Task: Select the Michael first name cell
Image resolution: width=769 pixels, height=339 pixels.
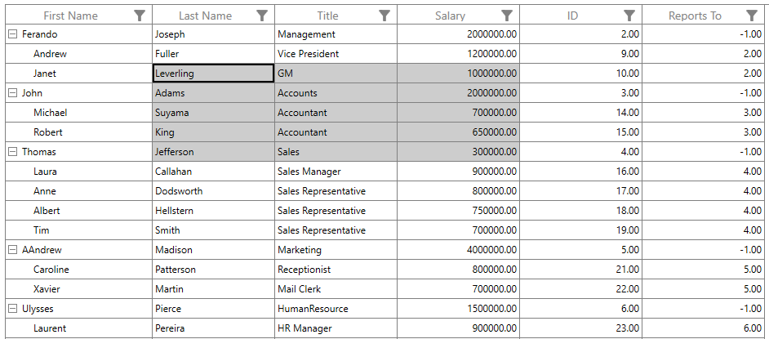Action: click(x=78, y=113)
